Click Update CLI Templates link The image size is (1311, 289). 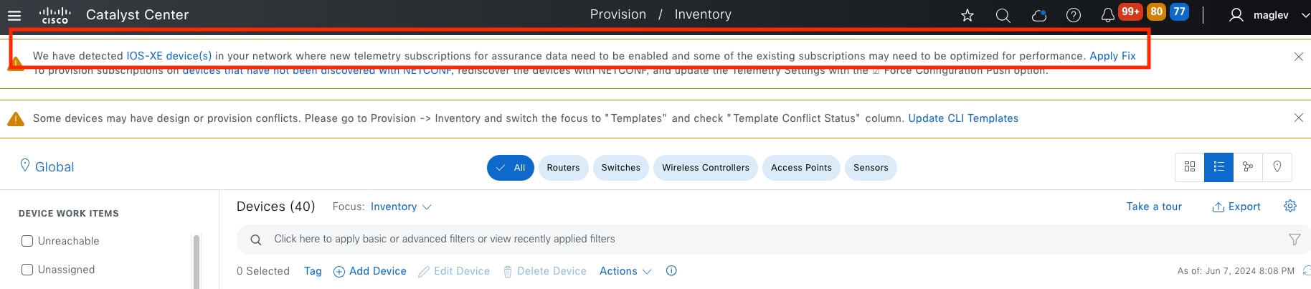click(x=963, y=118)
